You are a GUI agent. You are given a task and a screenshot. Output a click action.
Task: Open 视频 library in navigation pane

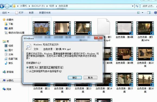(9, 46)
